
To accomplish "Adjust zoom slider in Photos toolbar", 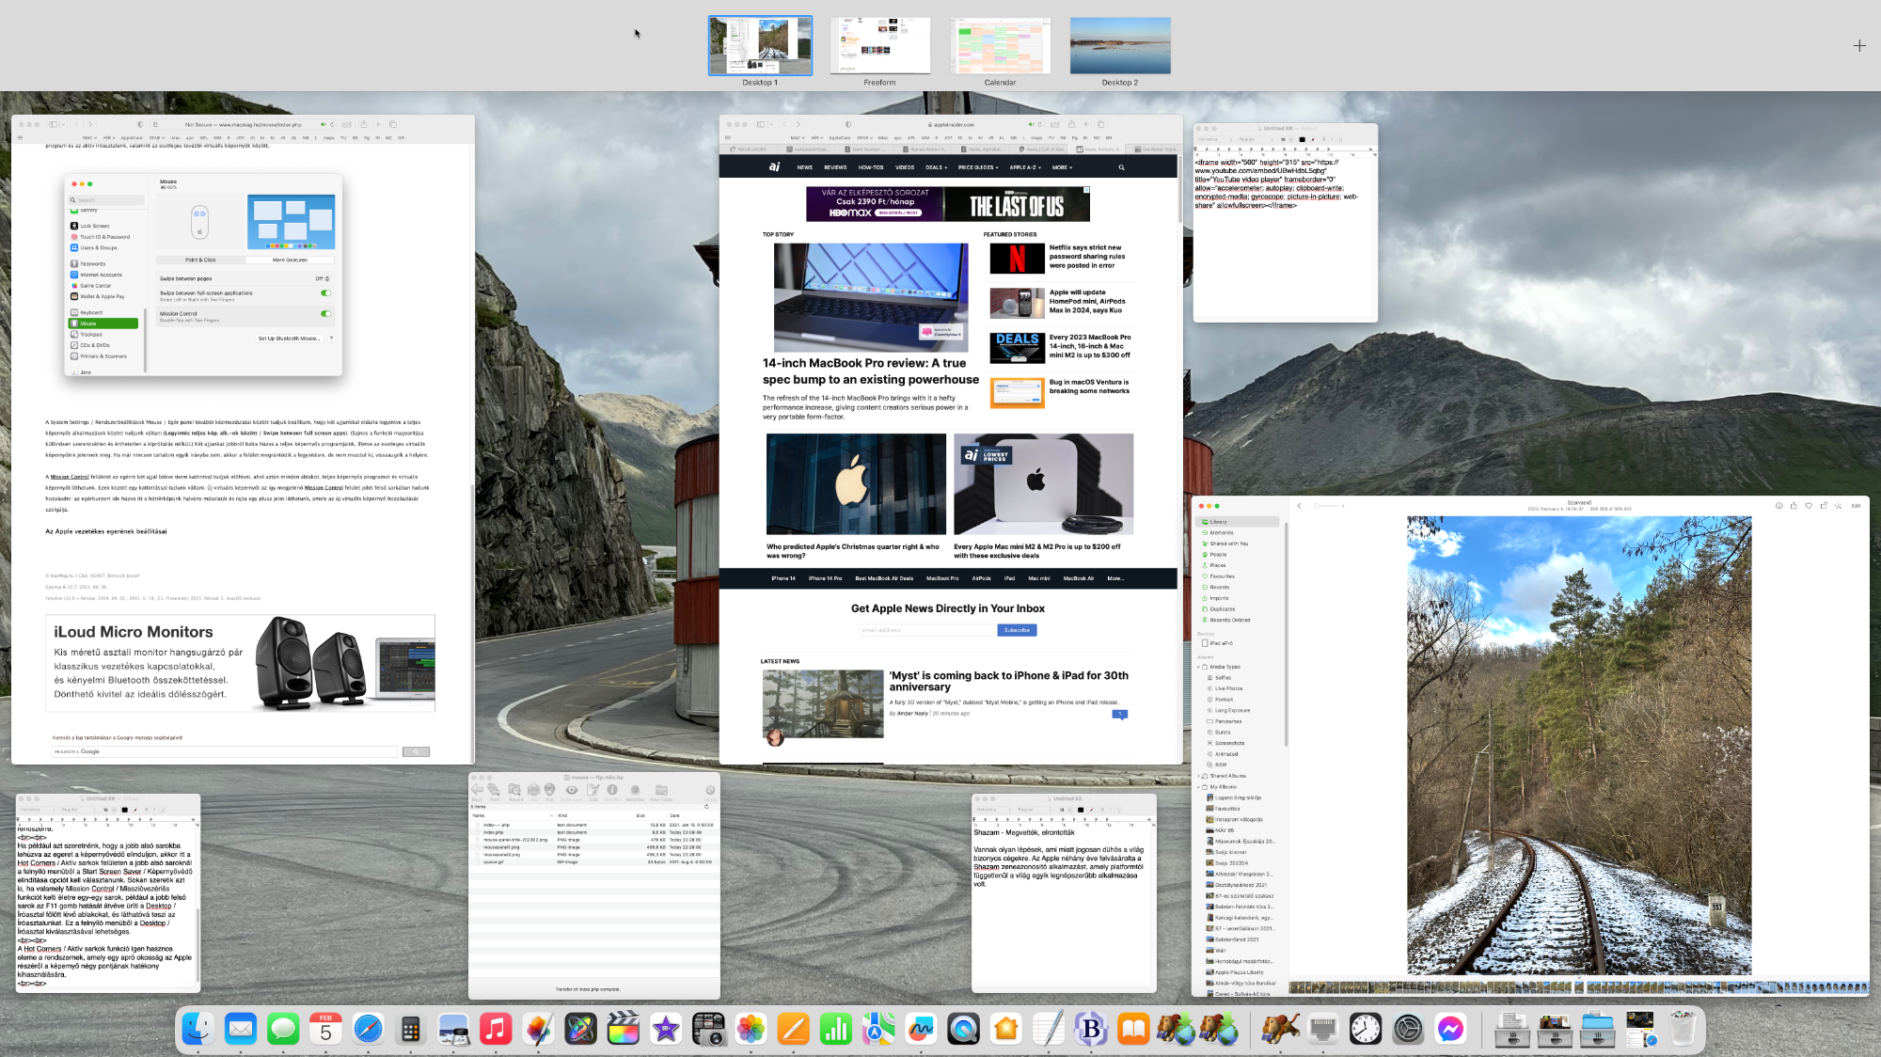I will coord(1328,506).
